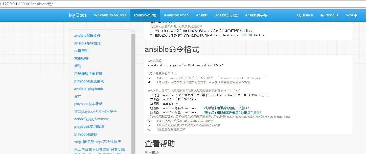366x154 pixels.
Task: Click the all 表示在host文件中定义 line
Action: [x=199, y=82]
